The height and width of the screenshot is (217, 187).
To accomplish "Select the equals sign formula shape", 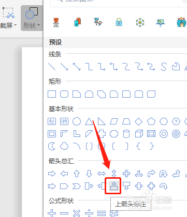I will (x=102, y=213).
